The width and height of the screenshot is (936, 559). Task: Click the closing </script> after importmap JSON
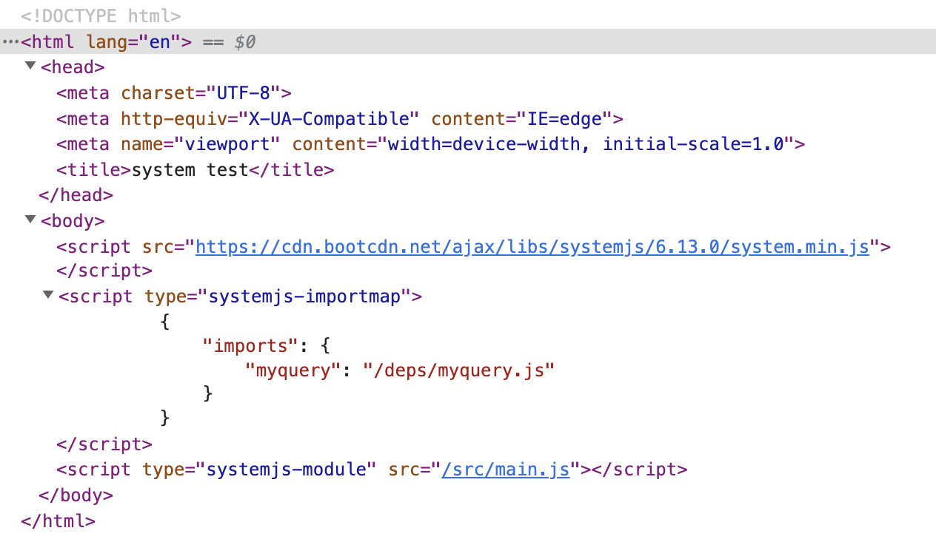click(x=104, y=444)
